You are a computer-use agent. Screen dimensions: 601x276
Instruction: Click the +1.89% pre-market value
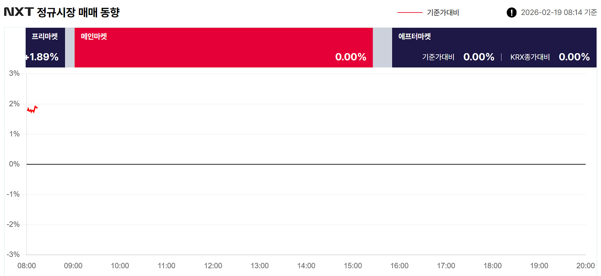coord(43,57)
